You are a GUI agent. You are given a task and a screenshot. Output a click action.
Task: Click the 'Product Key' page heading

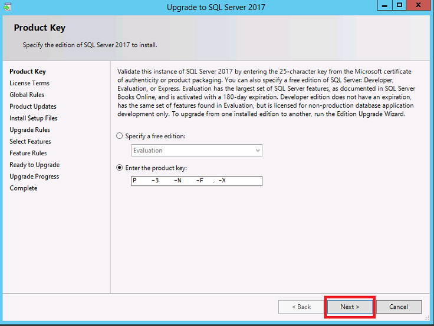[40, 28]
